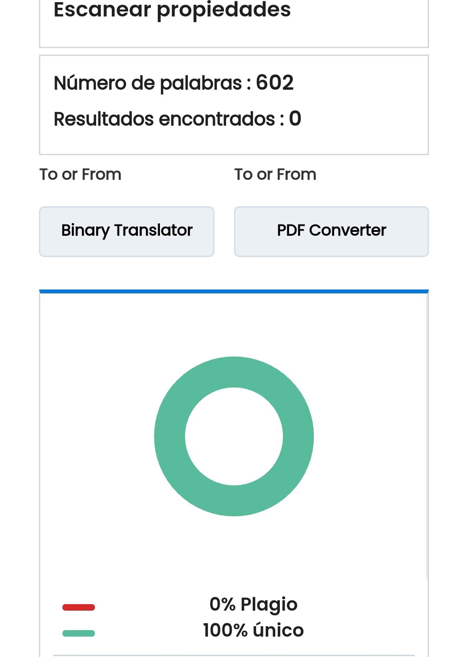Click the white center of the donut chart
Image resolution: width=468 pixels, height=657 pixels.
coord(234,436)
